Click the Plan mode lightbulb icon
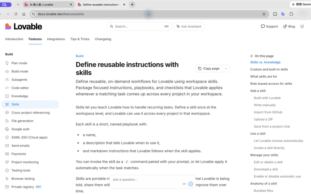 coord(7,63)
